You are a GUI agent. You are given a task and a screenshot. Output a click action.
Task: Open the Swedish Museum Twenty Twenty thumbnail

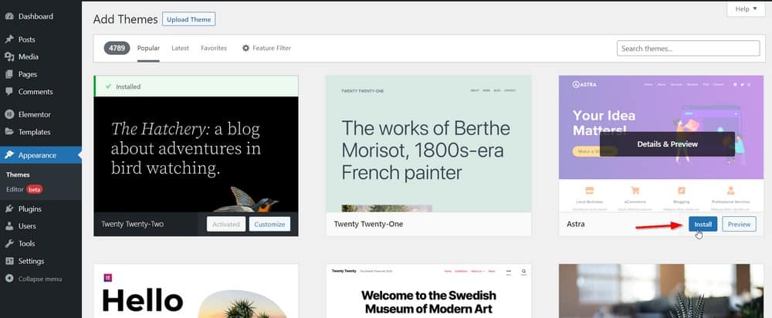coord(428,291)
